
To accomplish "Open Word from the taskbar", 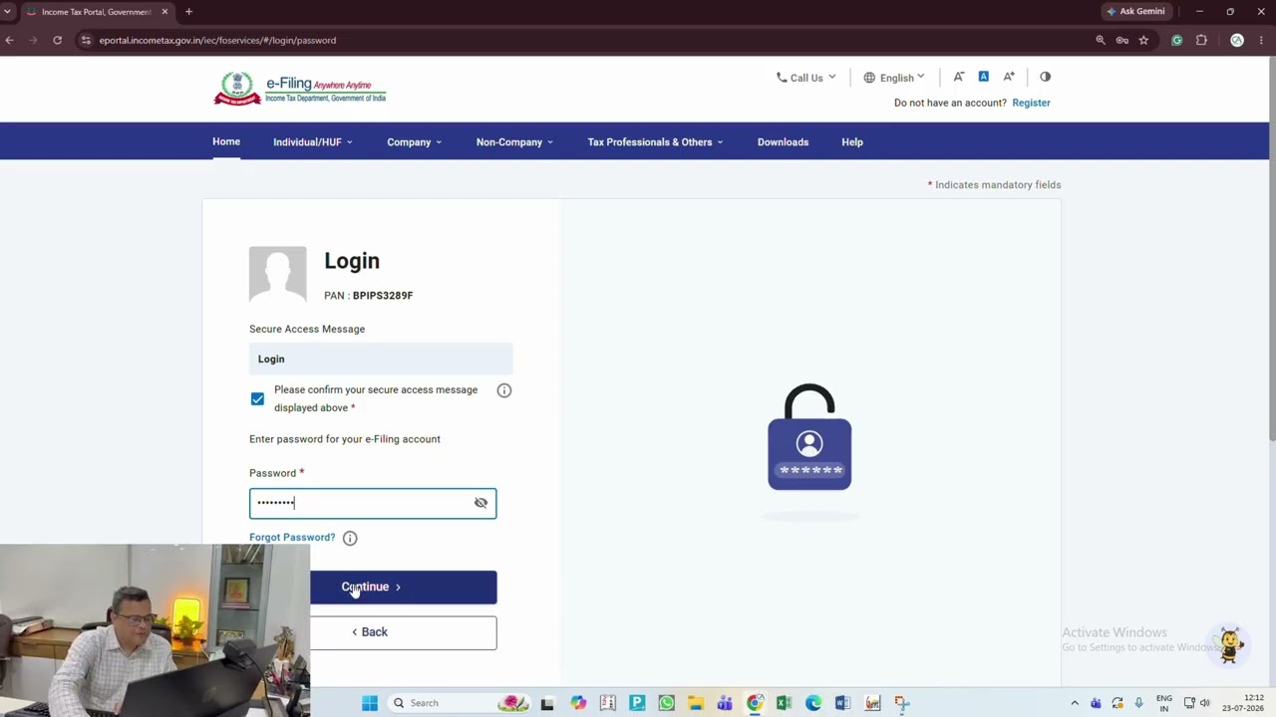I will 842,703.
